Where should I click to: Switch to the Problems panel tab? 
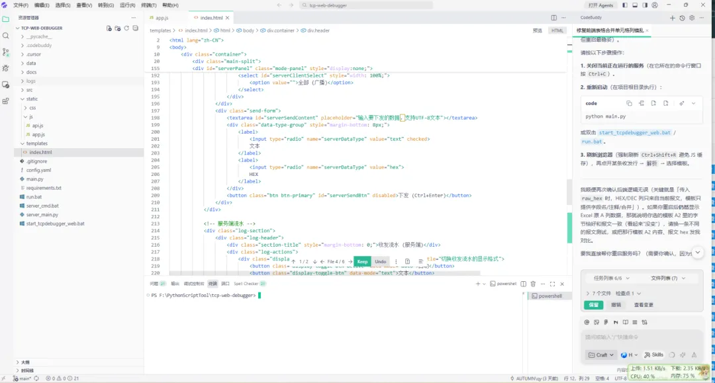click(158, 284)
